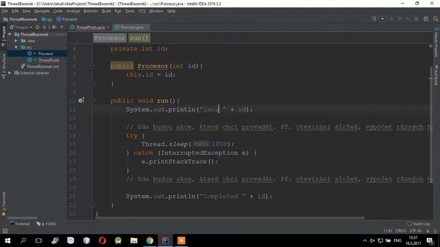Open the Code menu

point(58,11)
